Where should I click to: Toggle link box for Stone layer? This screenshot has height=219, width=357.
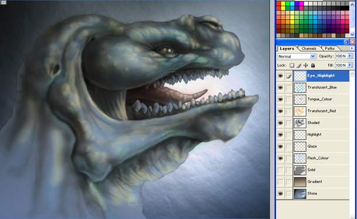click(x=289, y=194)
